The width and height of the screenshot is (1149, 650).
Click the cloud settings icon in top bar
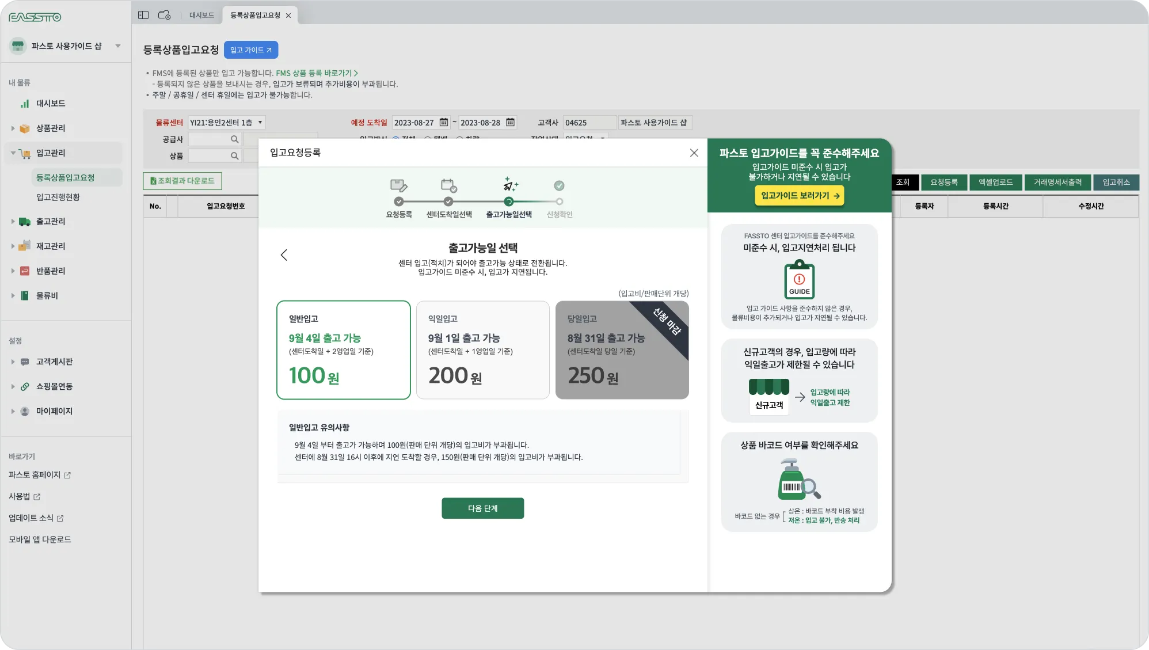pyautogui.click(x=164, y=15)
